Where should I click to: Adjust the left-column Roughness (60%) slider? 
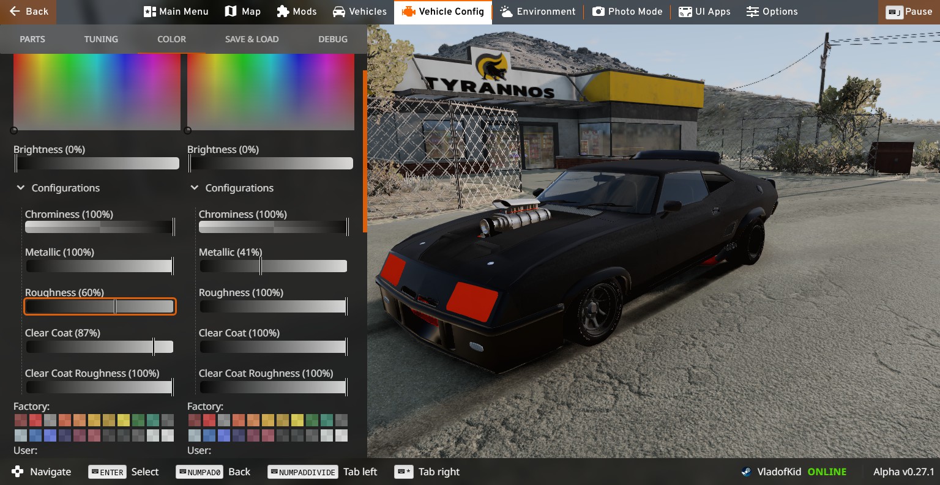(x=100, y=306)
